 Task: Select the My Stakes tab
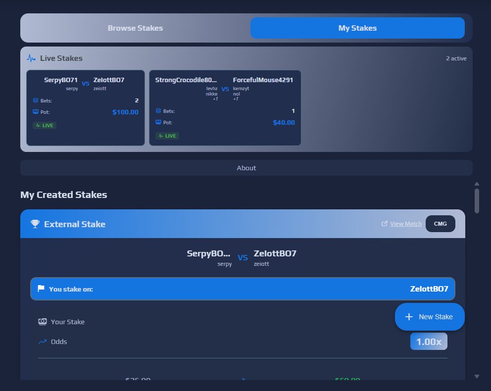[357, 28]
